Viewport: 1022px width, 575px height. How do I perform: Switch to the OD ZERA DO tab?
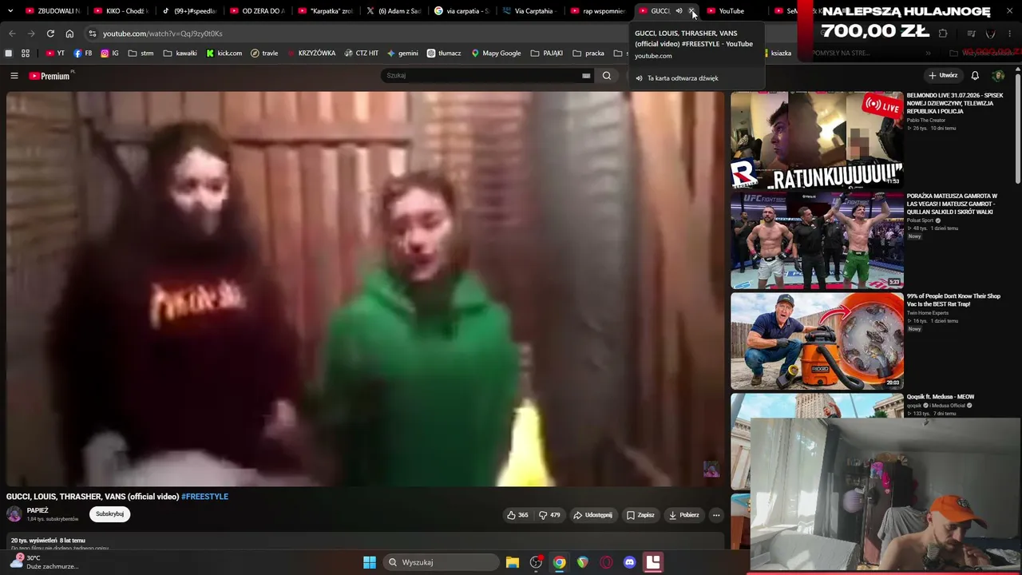(x=257, y=11)
